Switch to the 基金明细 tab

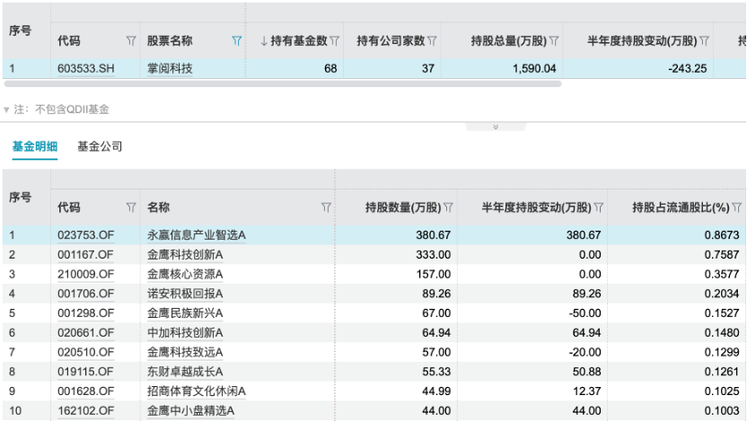click(35, 146)
